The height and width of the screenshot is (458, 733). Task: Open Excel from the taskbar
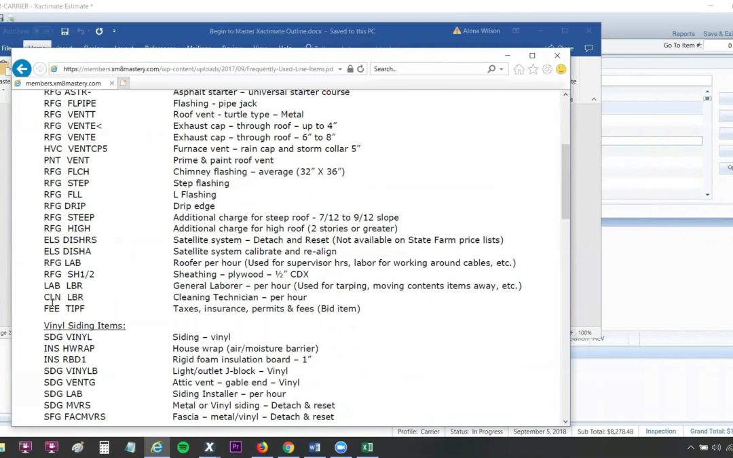pos(367,447)
